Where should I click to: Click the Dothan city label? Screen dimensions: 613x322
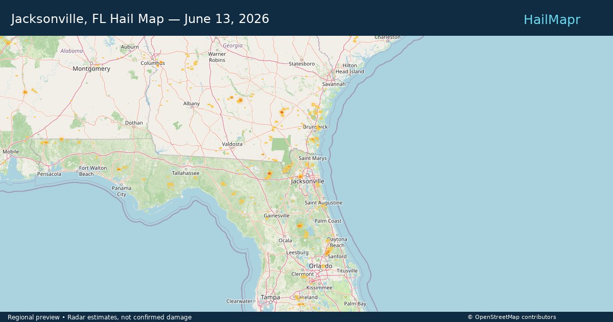click(x=134, y=123)
